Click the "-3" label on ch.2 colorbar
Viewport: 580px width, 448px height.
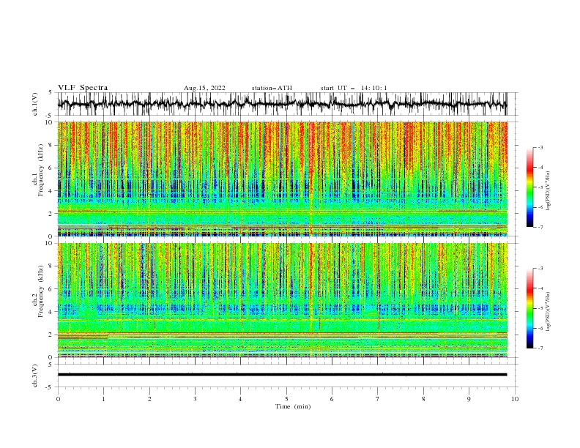(x=540, y=269)
